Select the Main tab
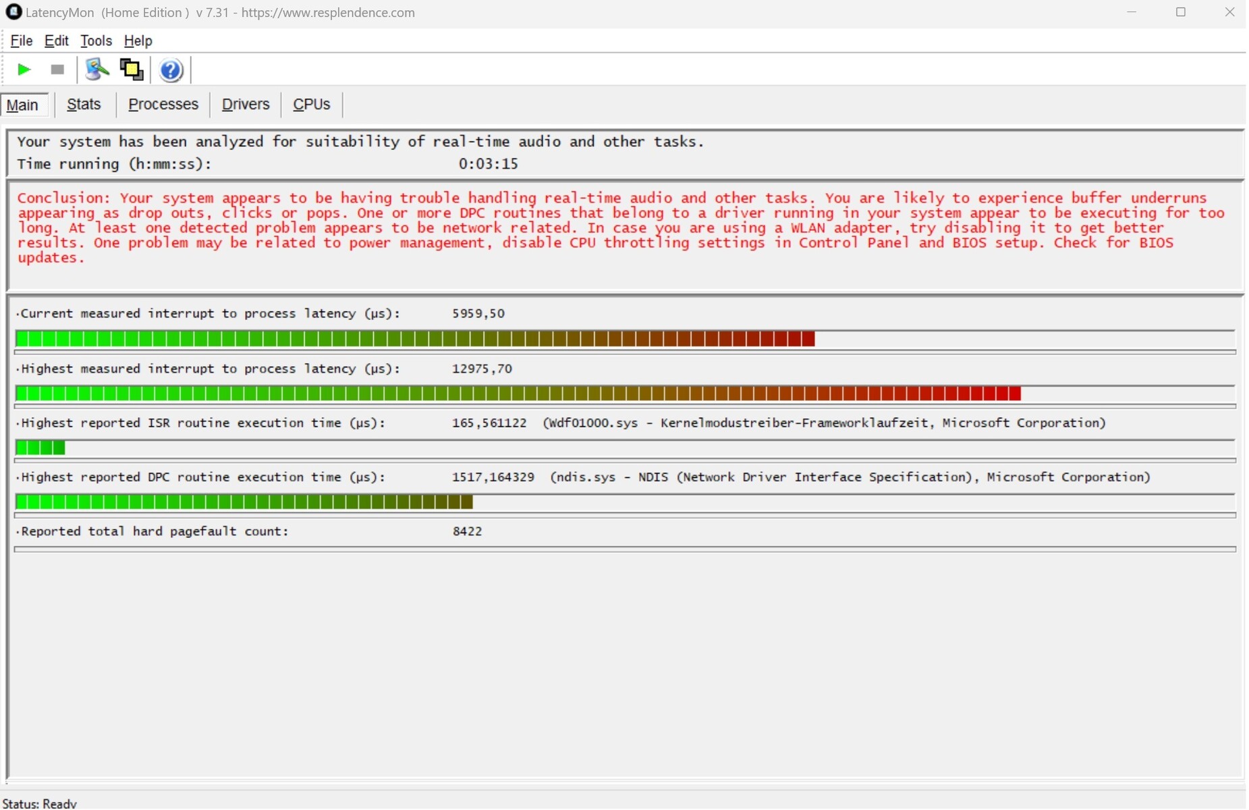The width and height of the screenshot is (1249, 810). click(24, 105)
